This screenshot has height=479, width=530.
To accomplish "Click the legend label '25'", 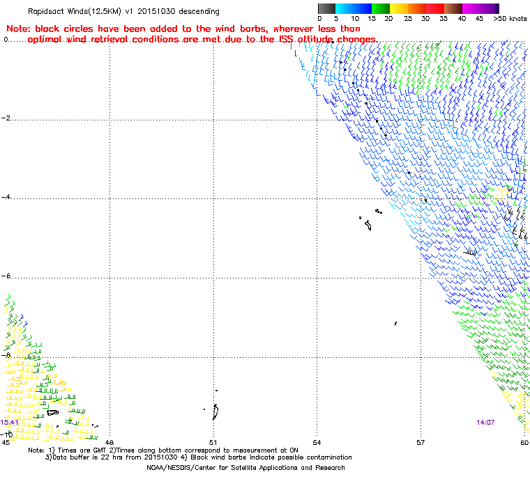I will tap(408, 19).
